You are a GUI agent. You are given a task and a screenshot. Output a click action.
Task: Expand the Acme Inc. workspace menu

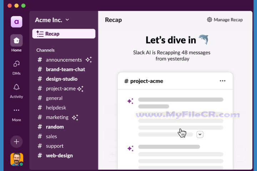coord(52,20)
